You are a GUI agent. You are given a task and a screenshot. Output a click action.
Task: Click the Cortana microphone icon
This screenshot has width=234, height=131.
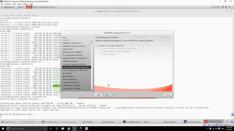coord(45,128)
